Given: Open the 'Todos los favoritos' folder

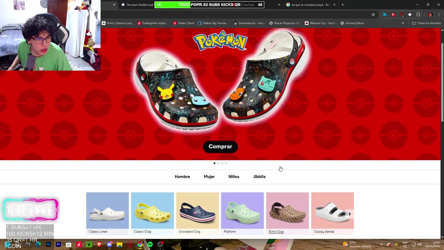Looking at the screenshot, I should 426,23.
